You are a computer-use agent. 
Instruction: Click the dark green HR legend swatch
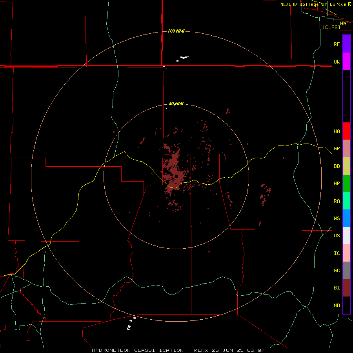(346, 184)
